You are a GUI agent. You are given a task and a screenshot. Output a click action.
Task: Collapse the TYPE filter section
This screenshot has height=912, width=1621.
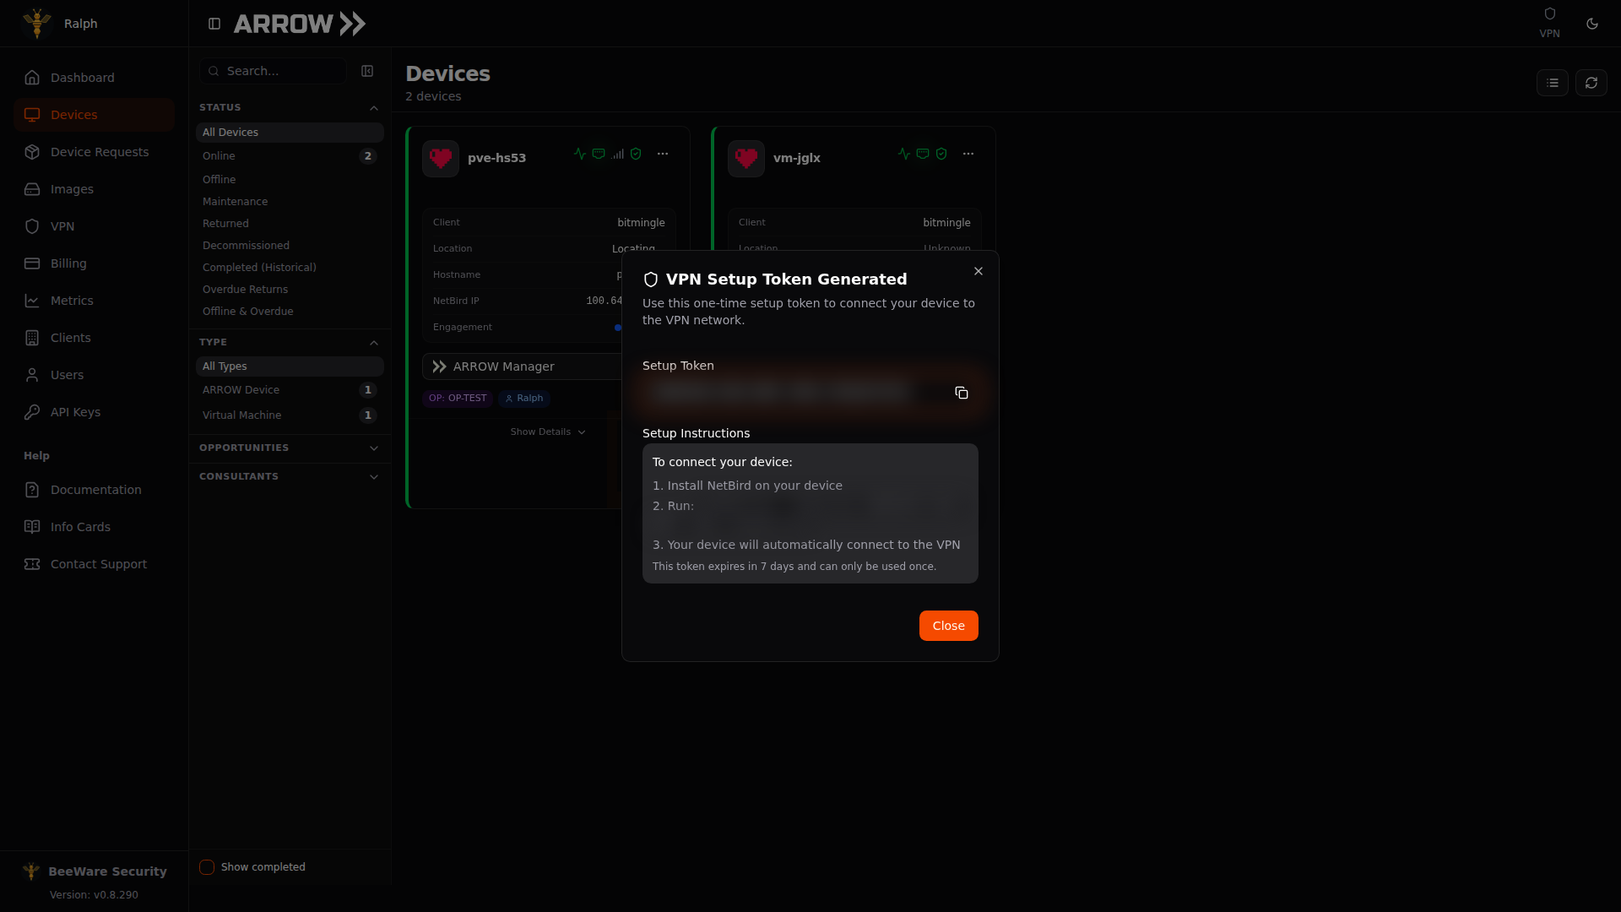[x=290, y=343]
